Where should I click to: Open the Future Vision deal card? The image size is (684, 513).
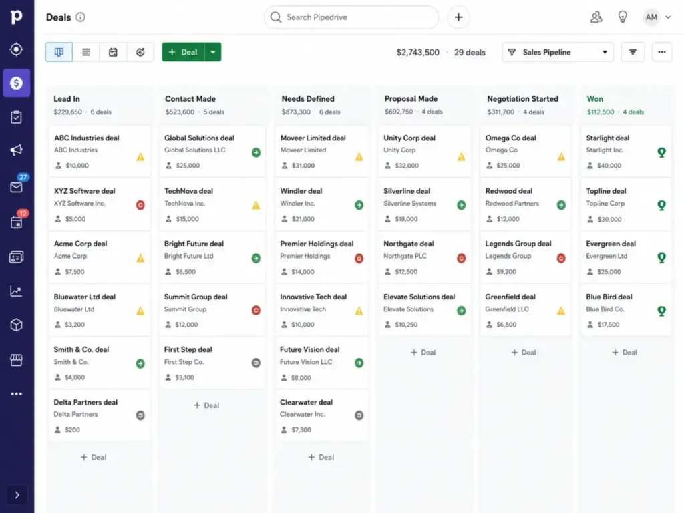tap(321, 363)
